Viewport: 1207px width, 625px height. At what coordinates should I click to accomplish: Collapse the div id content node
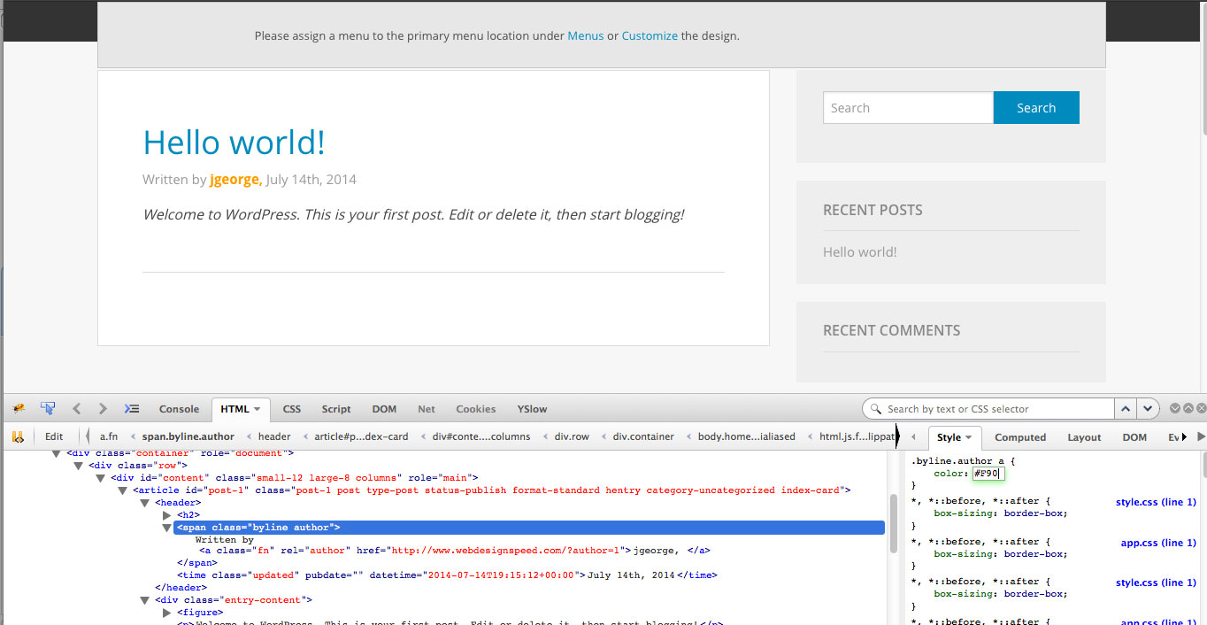pyautogui.click(x=101, y=478)
